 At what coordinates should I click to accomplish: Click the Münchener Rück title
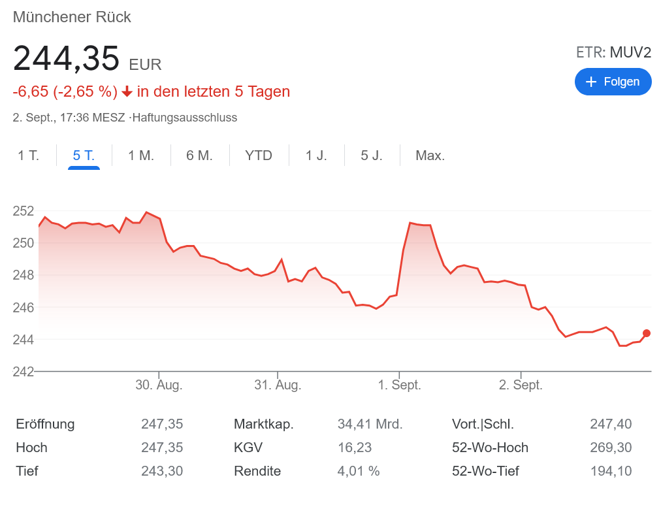[72, 17]
